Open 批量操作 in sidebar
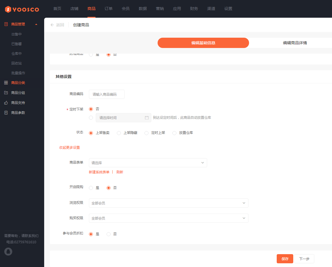Screen dimensions: 332x267 pyautogui.click(x=18, y=73)
